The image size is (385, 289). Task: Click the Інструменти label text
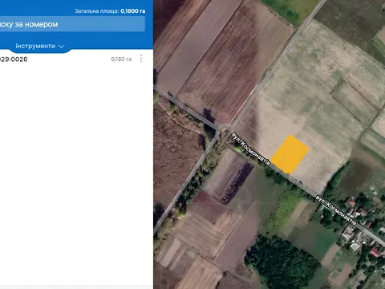[x=35, y=46]
